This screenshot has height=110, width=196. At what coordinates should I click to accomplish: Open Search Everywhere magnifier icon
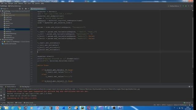(192, 6)
